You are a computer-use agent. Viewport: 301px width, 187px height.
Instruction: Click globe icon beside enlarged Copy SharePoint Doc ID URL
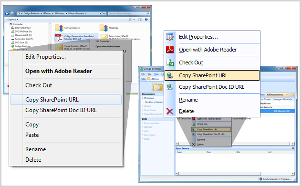coord(170,87)
